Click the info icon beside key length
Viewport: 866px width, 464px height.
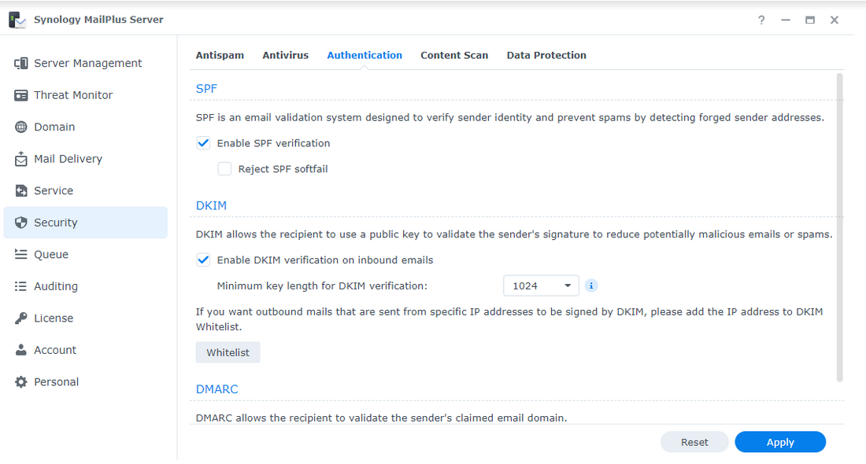pyautogui.click(x=591, y=285)
